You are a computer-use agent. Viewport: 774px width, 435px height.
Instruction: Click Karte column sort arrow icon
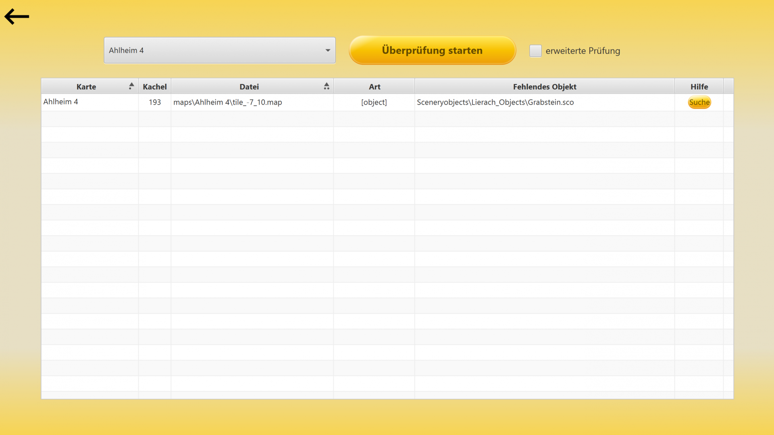tap(131, 86)
